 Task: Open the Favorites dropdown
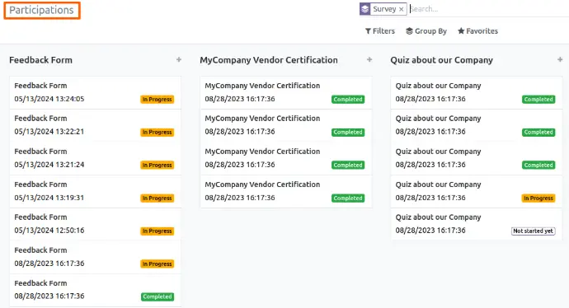tap(477, 31)
